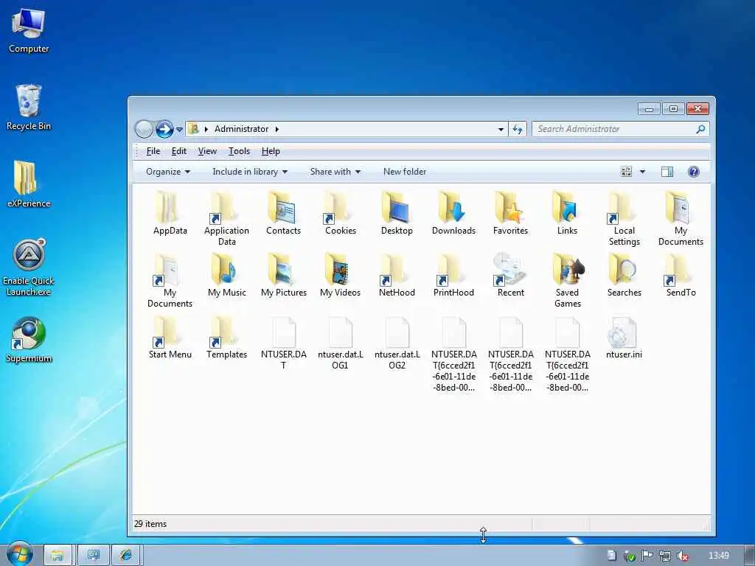Select the PrintHood shortcut folder
The image size is (755, 566).
pyautogui.click(x=453, y=275)
